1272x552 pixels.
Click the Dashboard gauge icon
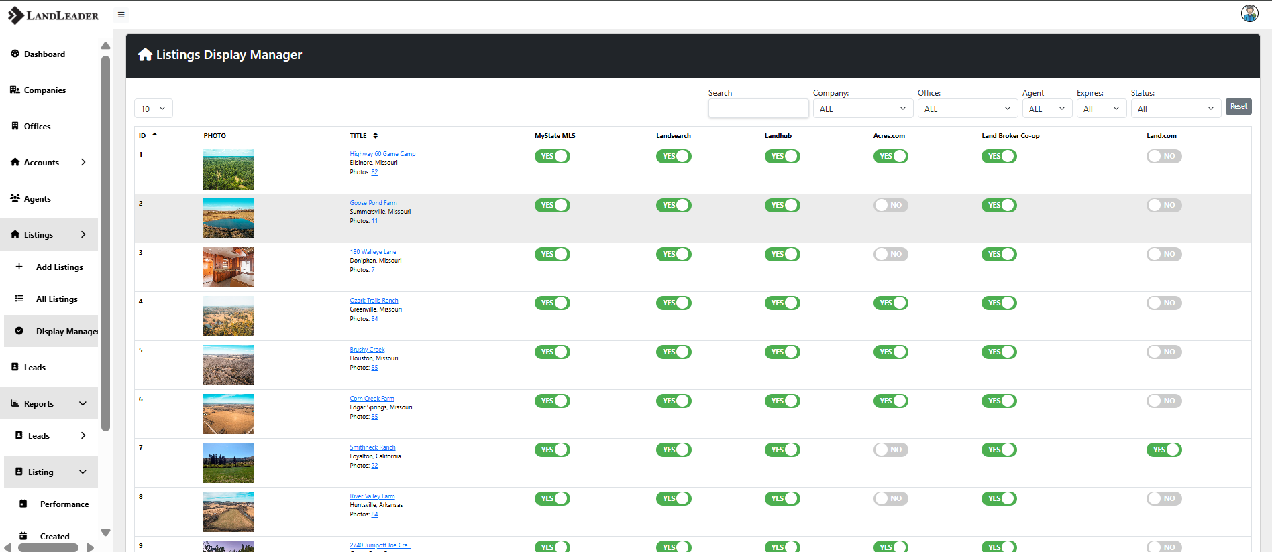[15, 54]
